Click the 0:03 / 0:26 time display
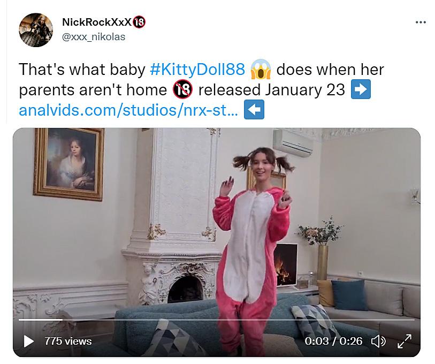 (334, 341)
